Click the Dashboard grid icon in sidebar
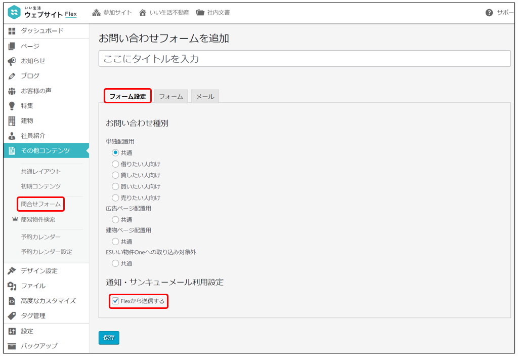The width and height of the screenshot is (518, 357). pyautogui.click(x=12, y=31)
